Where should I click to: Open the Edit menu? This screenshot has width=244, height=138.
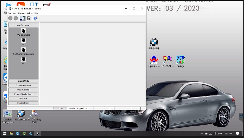tap(14, 13)
